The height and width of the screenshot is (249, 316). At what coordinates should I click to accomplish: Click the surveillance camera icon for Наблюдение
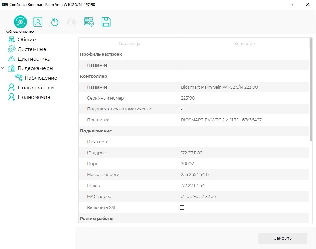(18, 77)
